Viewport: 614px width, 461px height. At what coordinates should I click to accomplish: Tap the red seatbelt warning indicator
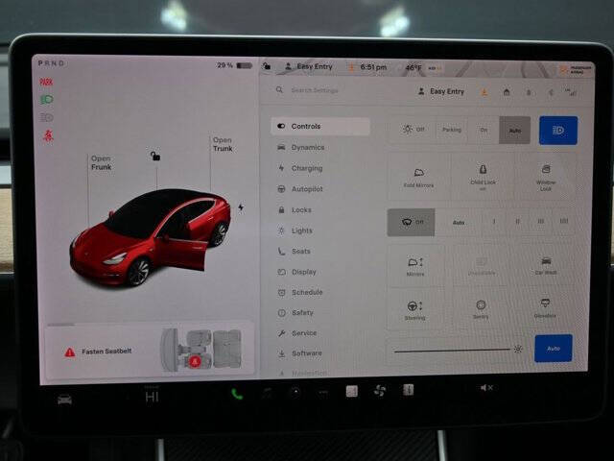click(48, 135)
